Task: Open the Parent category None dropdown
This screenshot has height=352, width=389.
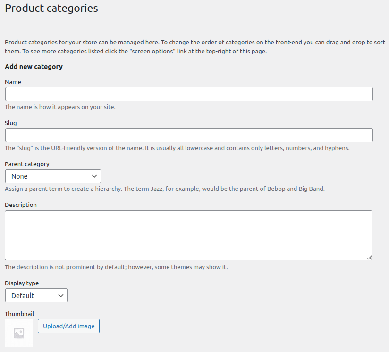Action: pos(53,176)
